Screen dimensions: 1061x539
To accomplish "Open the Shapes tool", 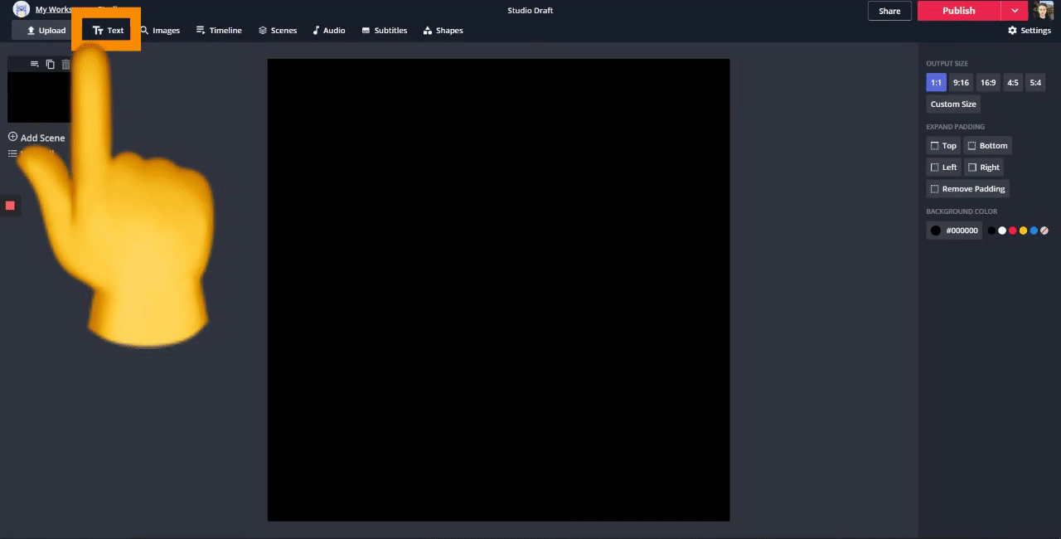I will pyautogui.click(x=443, y=31).
